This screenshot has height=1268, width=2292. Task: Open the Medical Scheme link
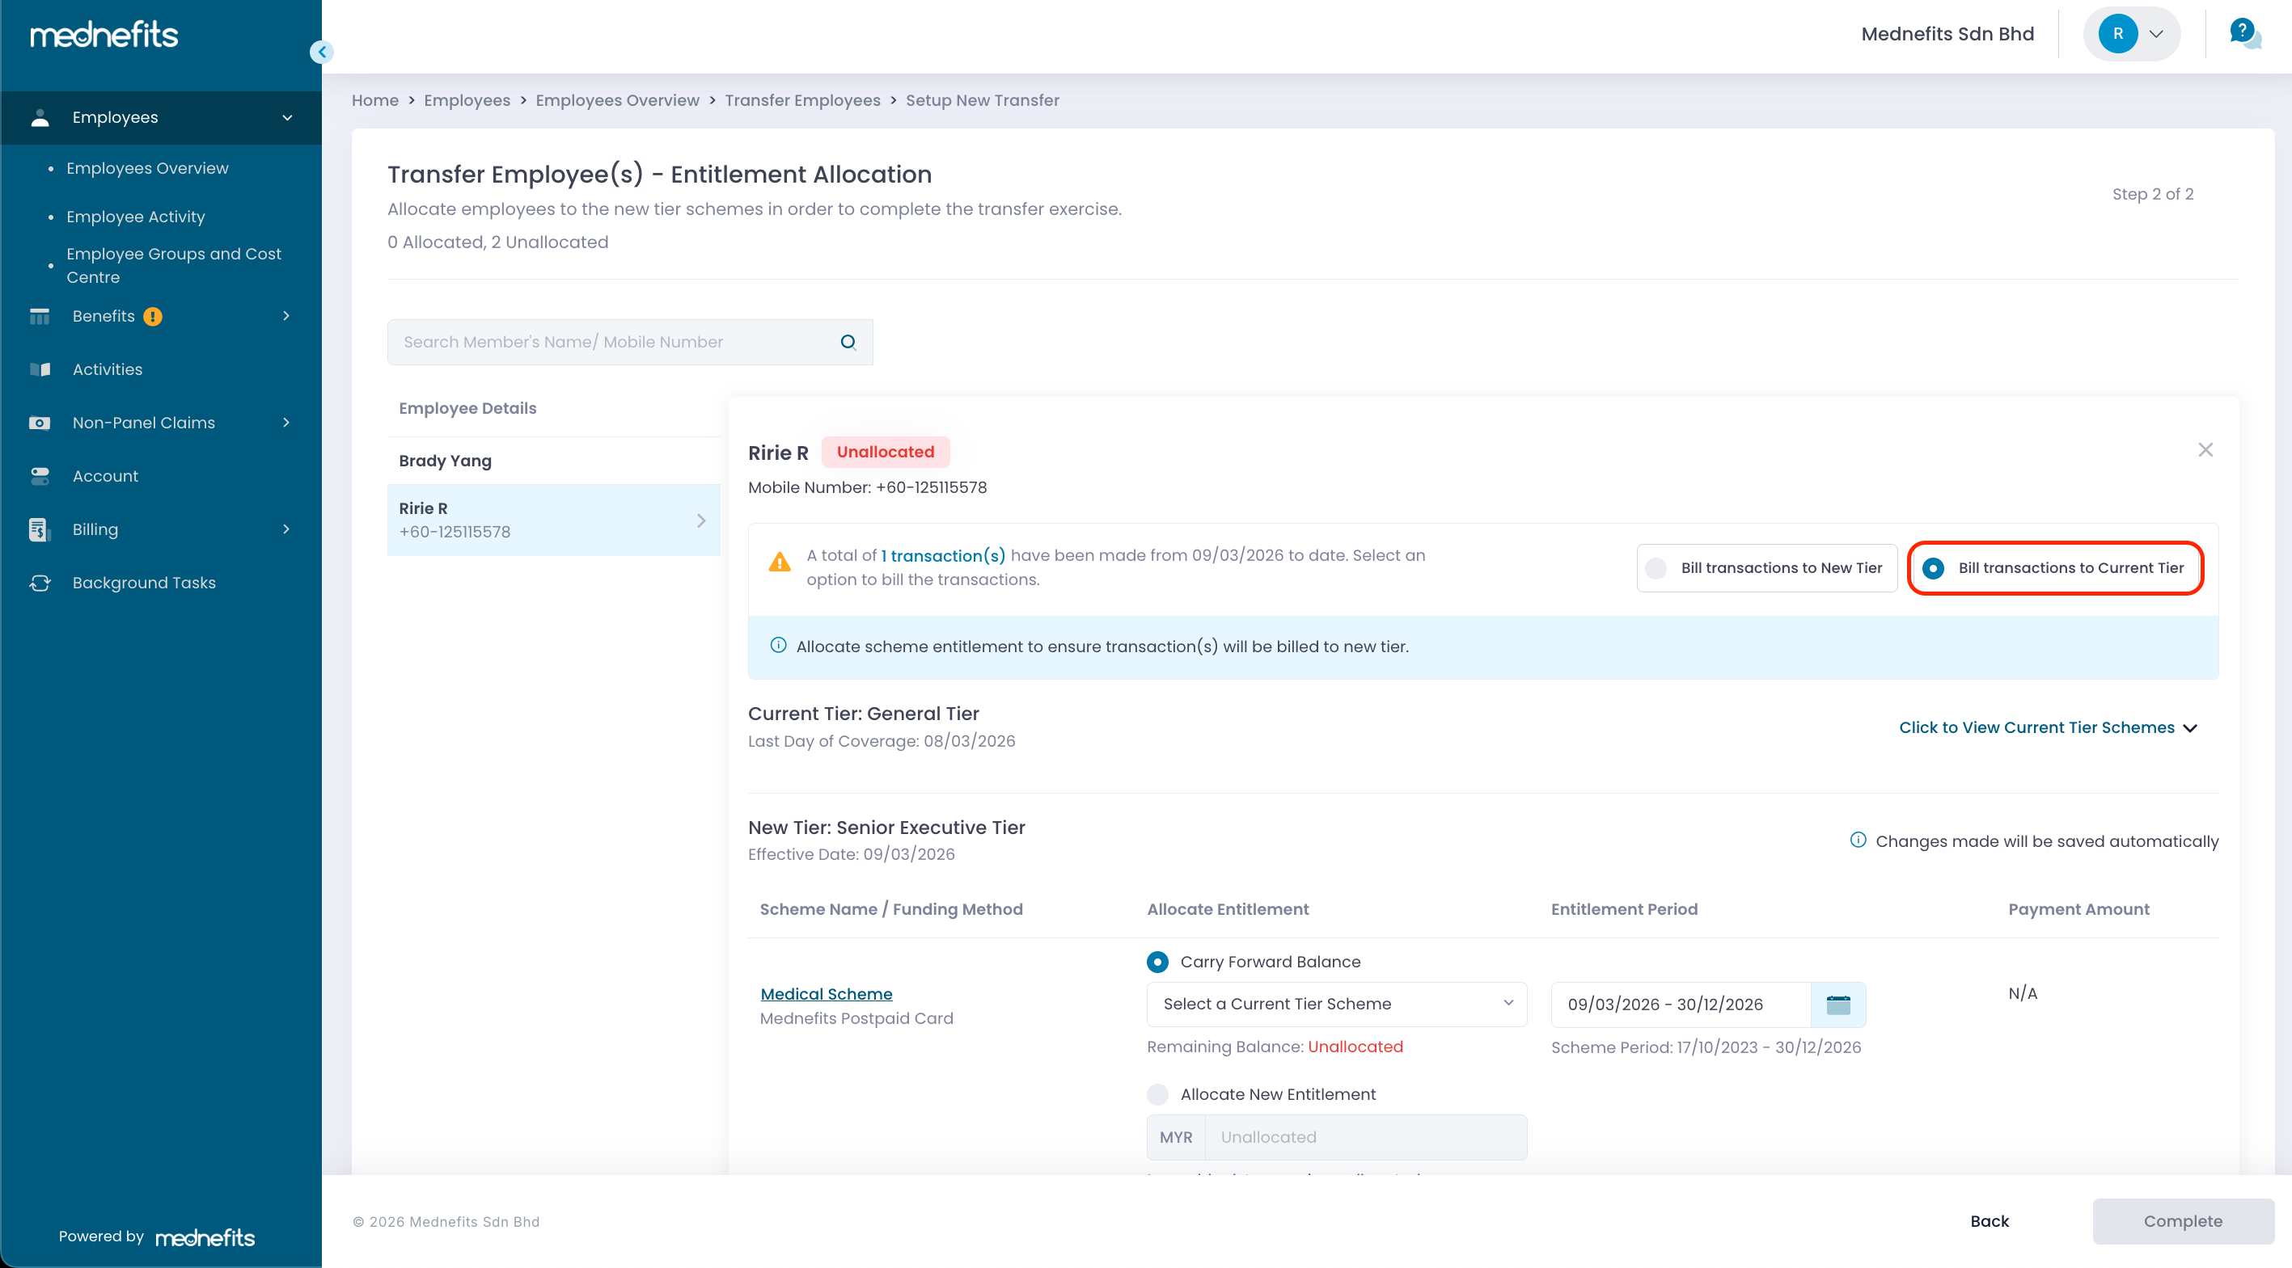pyautogui.click(x=826, y=993)
